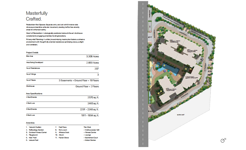The height and width of the screenshot is (150, 246).
Task: Click the ENTRY arrow label on the site plan
Action: pyautogui.click(x=151, y=111)
